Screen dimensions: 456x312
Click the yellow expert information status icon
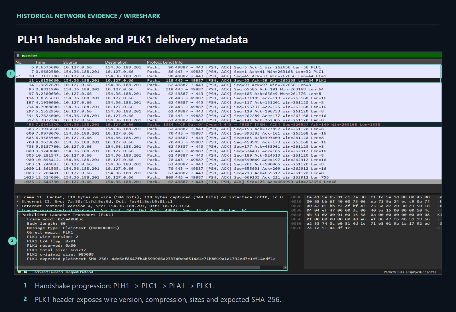(19, 272)
